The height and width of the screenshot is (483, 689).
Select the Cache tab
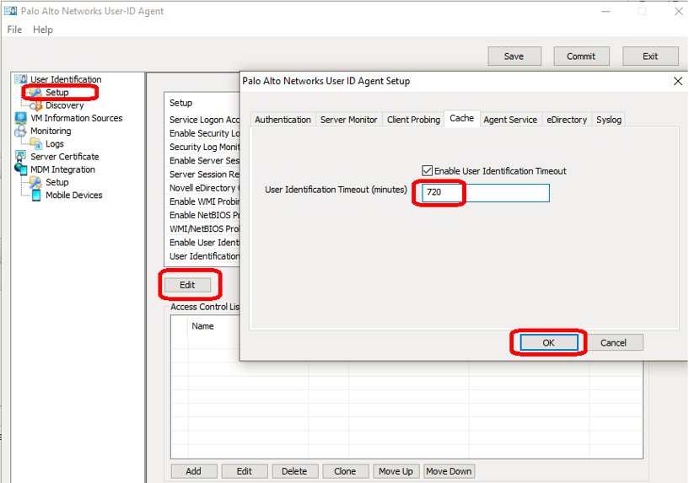[462, 118]
